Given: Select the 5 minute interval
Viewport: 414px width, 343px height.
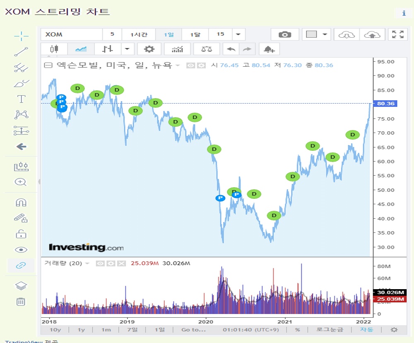Looking at the screenshot, I should click(x=112, y=34).
